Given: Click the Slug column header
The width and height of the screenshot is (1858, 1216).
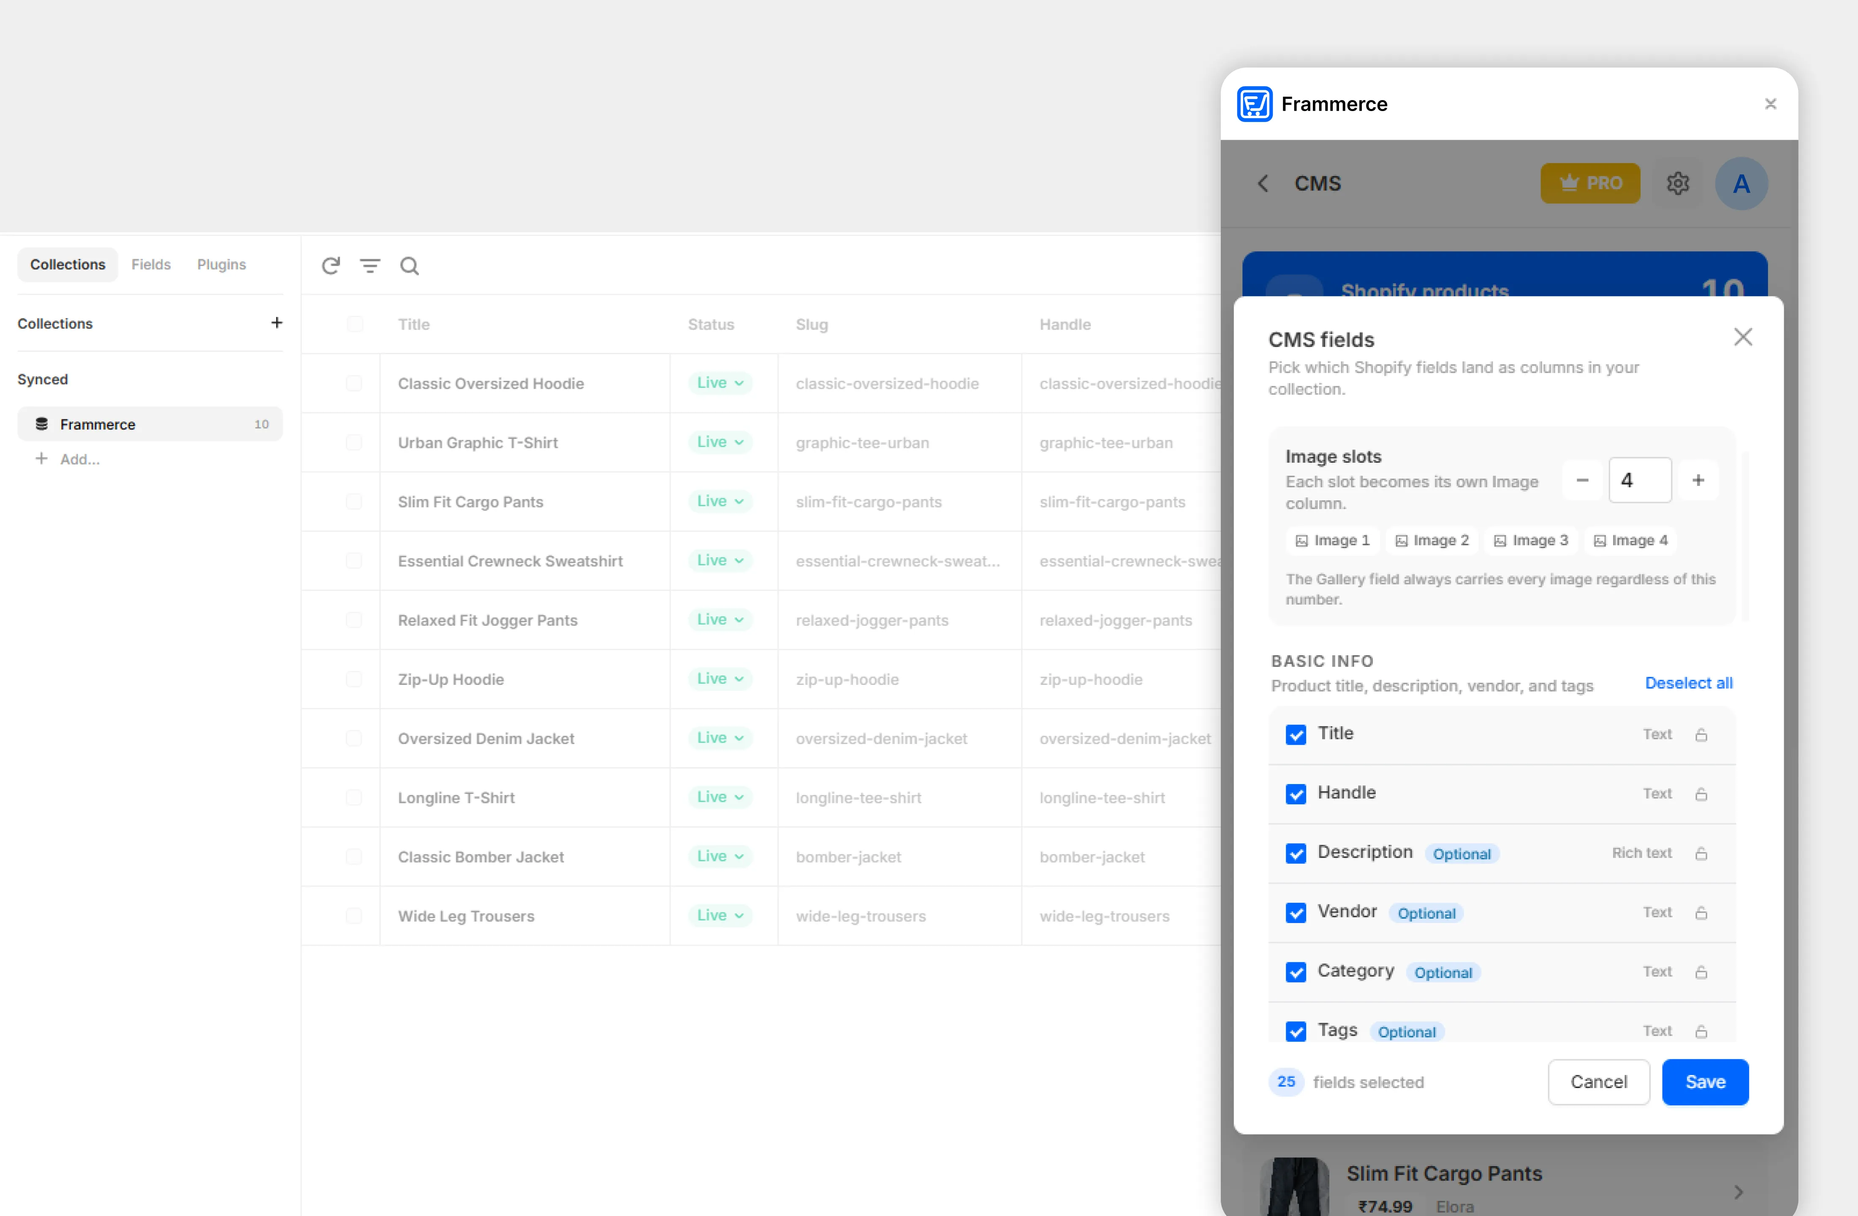Looking at the screenshot, I should pyautogui.click(x=812, y=324).
